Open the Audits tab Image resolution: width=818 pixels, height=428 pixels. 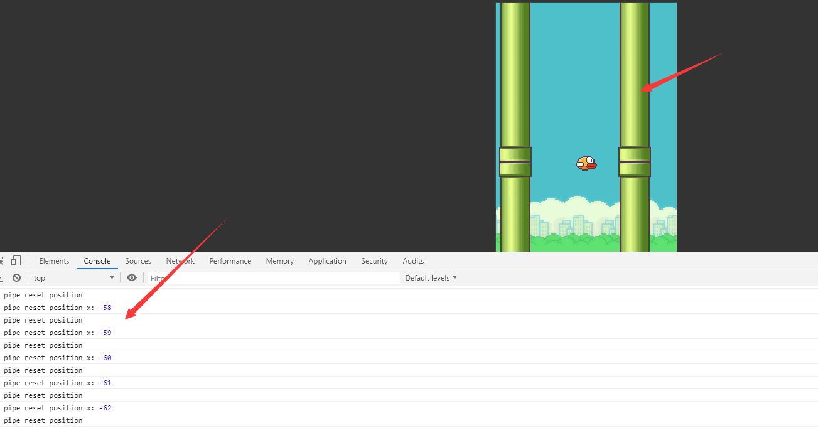pos(413,261)
